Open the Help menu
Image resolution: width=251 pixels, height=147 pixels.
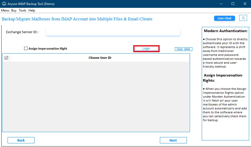[32, 10]
